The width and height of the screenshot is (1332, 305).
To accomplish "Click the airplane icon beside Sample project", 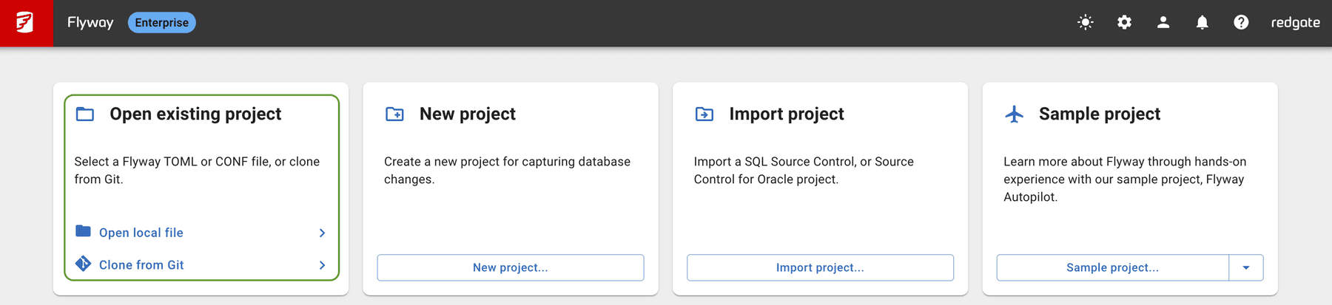I will pos(1015,114).
